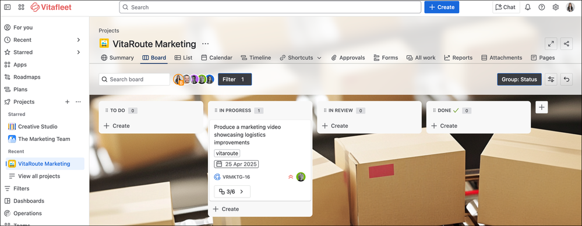582x226 pixels.
Task: Switch to the Reports tab
Action: coord(458,58)
